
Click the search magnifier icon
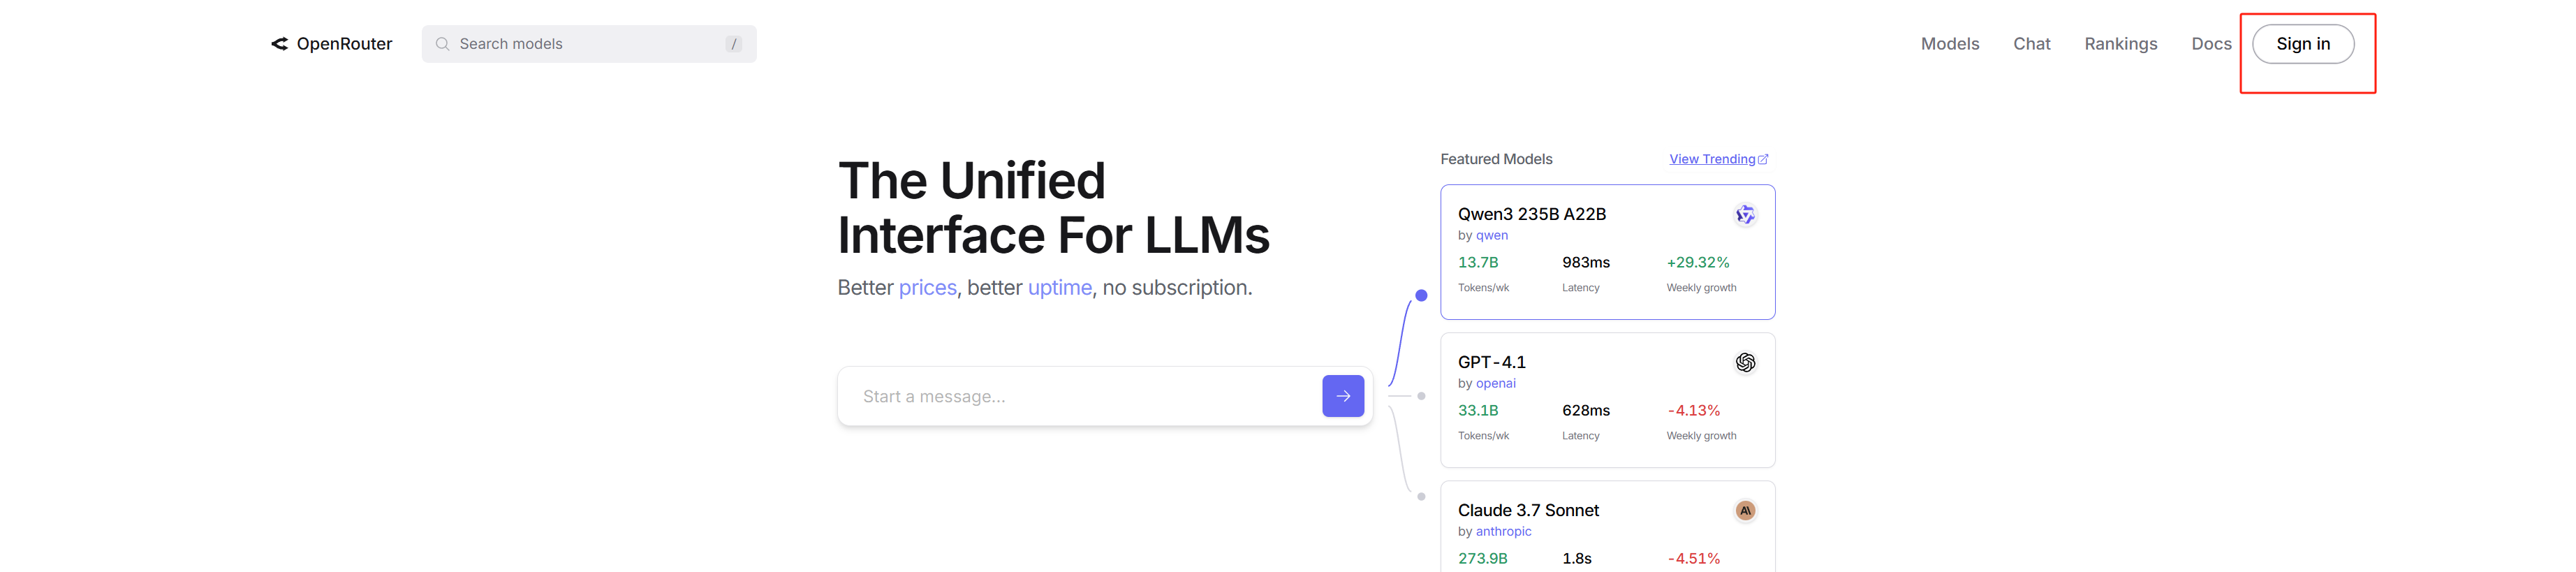point(442,44)
